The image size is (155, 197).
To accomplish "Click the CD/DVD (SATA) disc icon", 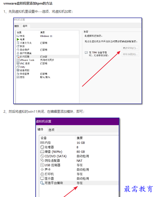I will click(x=42, y=156).
